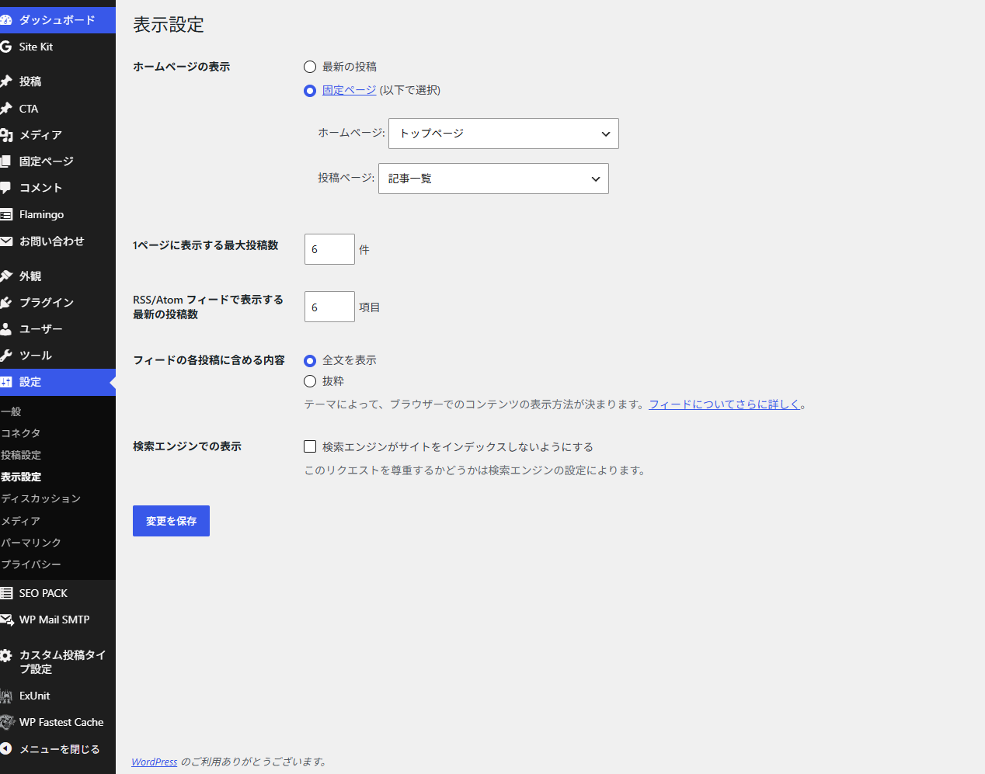Click the gear icon for カスタム投稿タイプ設定
The height and width of the screenshot is (774, 985).
(x=5, y=655)
